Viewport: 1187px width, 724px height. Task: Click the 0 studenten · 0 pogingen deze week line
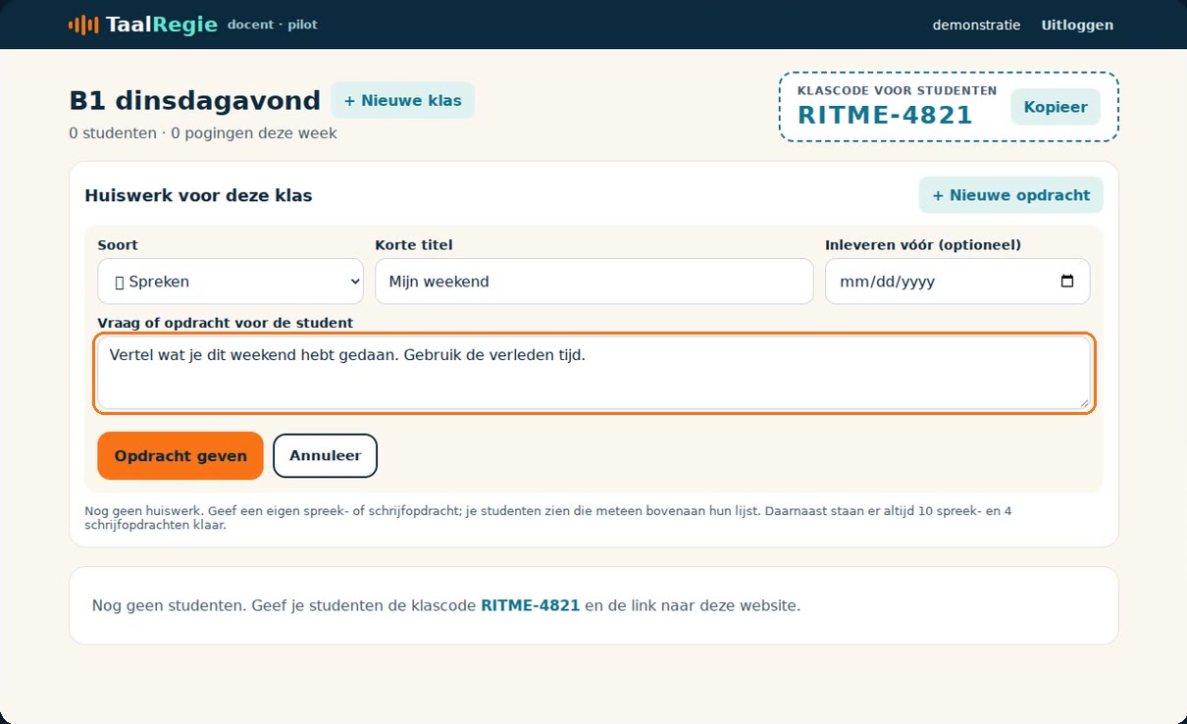click(x=203, y=133)
